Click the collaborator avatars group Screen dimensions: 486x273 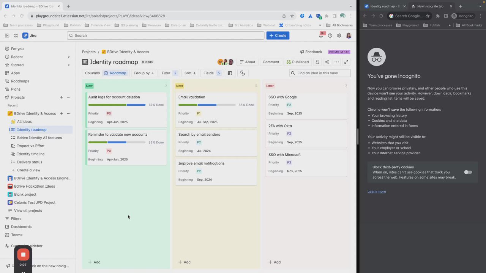226,62
